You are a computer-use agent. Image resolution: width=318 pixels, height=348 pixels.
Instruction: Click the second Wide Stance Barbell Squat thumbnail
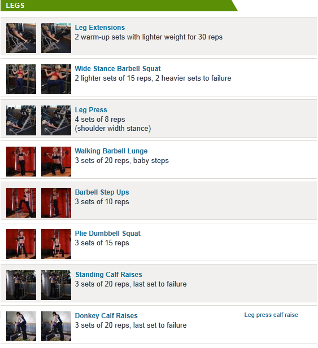pyautogui.click(x=56, y=79)
